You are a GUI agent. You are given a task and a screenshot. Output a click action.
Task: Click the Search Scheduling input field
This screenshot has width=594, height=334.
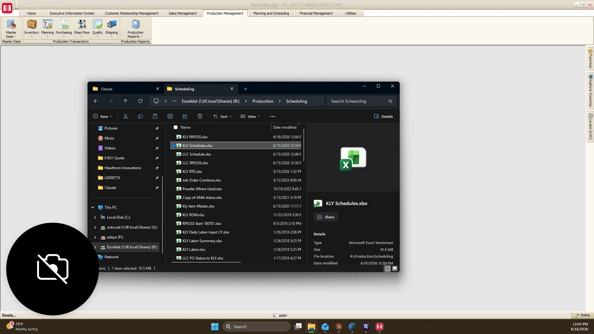[x=361, y=101]
